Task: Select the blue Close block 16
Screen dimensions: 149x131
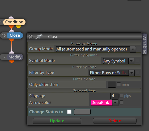Action: (15, 35)
